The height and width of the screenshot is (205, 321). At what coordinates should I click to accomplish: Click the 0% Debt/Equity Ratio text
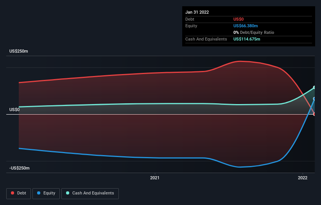click(254, 32)
